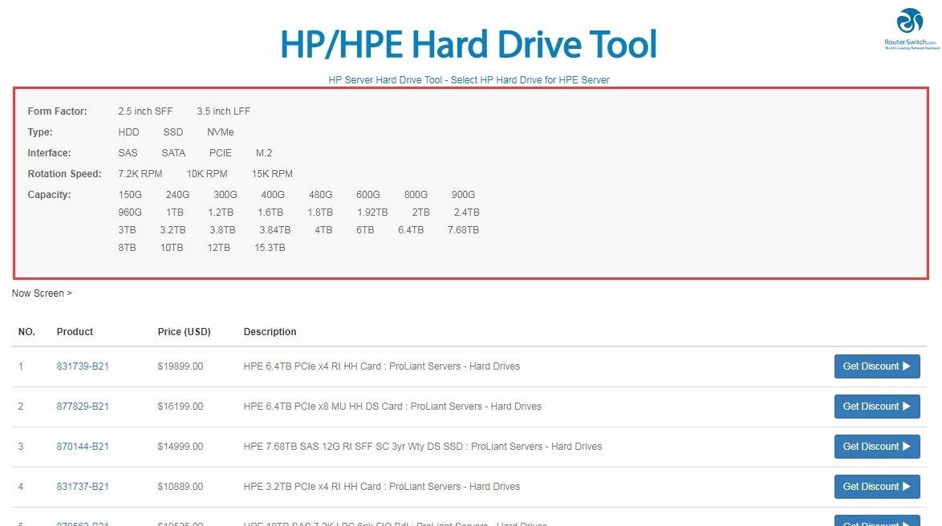Screen dimensions: 942x526
Task: Click the 'Product' column header
Action: [x=75, y=332]
